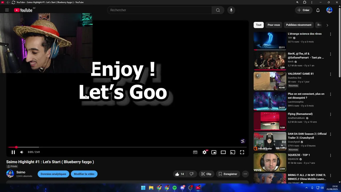Toggle theater mode on the player
Image resolution: width=341 pixels, height=192 pixels.
tap(223, 152)
